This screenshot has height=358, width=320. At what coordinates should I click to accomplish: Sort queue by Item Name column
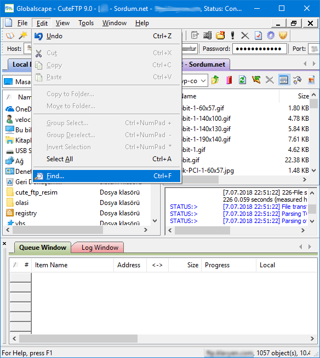point(72,265)
